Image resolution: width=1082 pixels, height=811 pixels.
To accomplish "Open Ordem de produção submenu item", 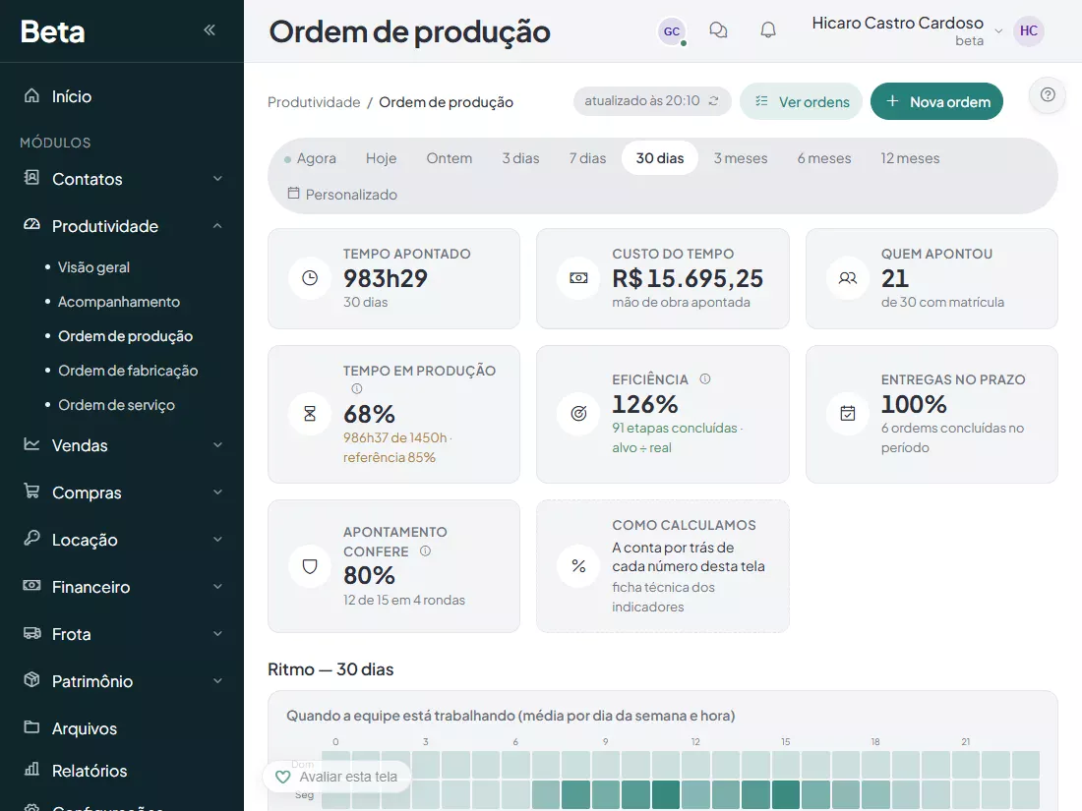I will pyautogui.click(x=125, y=336).
